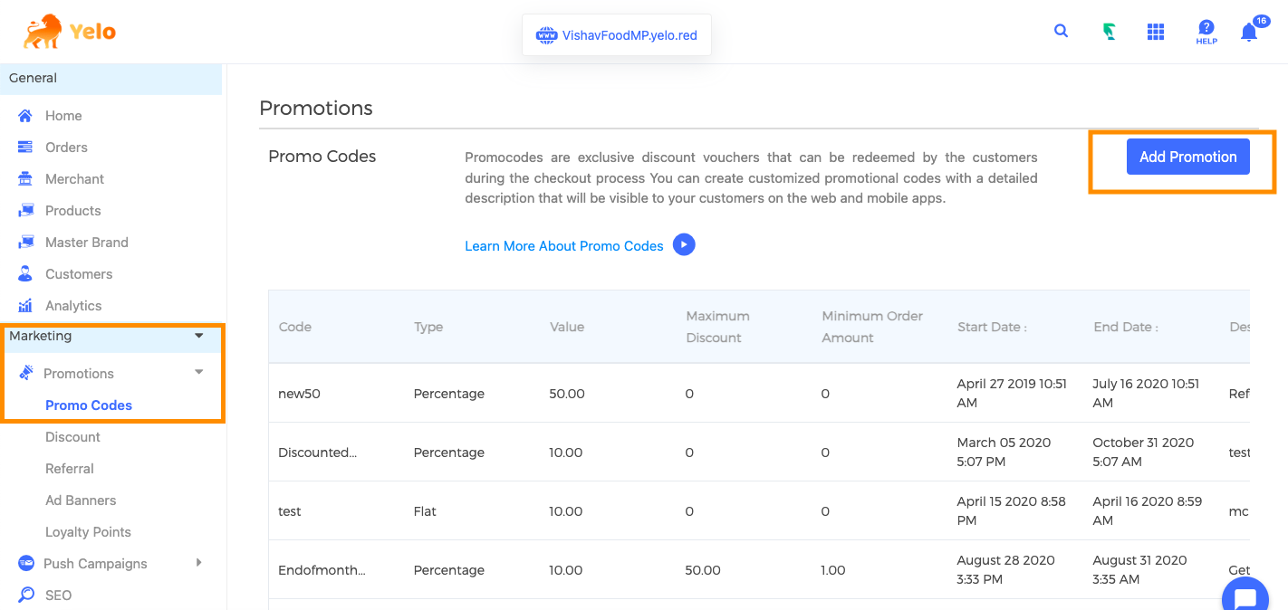Image resolution: width=1288 pixels, height=610 pixels.
Task: Collapse the Promotions submenu arrow
Action: click(x=199, y=372)
